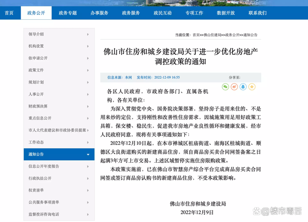Expand arrow beside 公共服务事项清单
The width and height of the screenshot is (308, 222).
(x=88, y=202)
